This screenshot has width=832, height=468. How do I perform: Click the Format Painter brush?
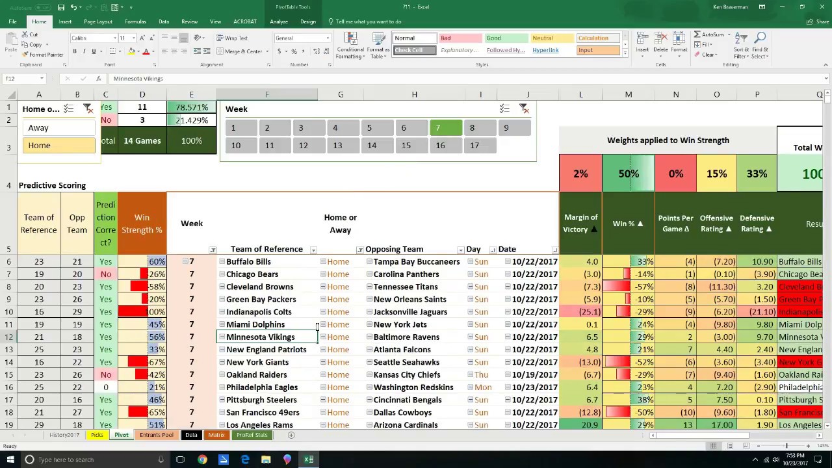point(42,55)
